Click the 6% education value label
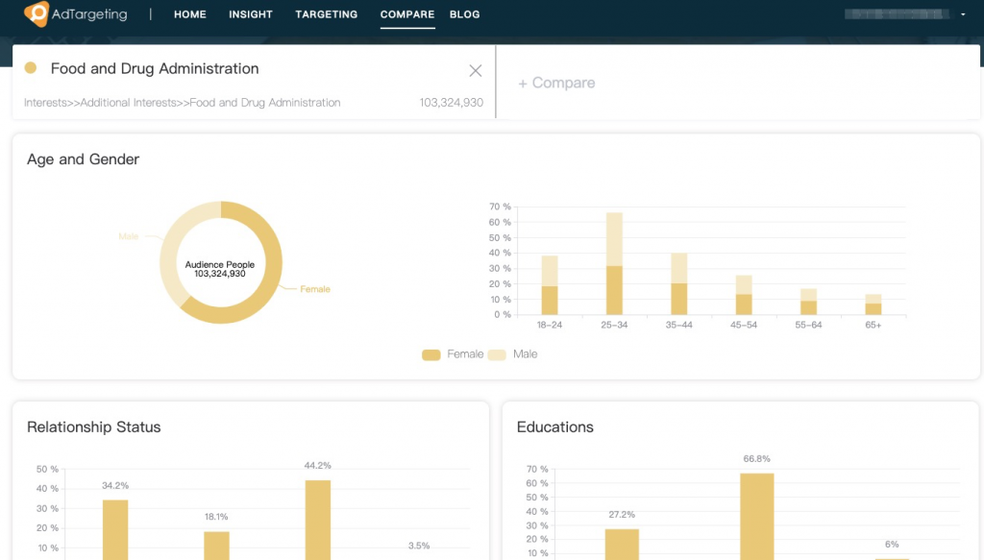984x560 pixels. tap(892, 545)
